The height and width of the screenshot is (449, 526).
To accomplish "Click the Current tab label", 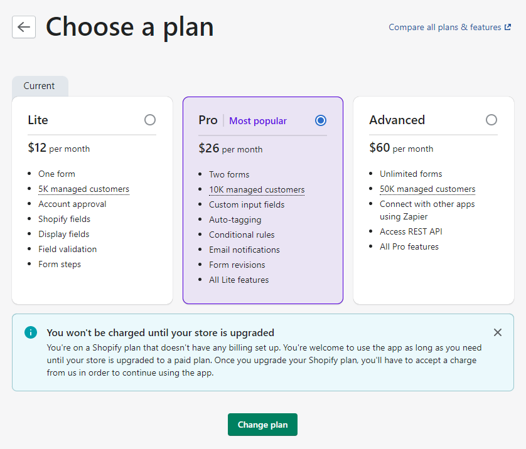I will click(x=40, y=86).
